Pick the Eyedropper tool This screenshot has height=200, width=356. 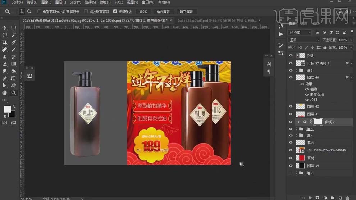click(14, 42)
